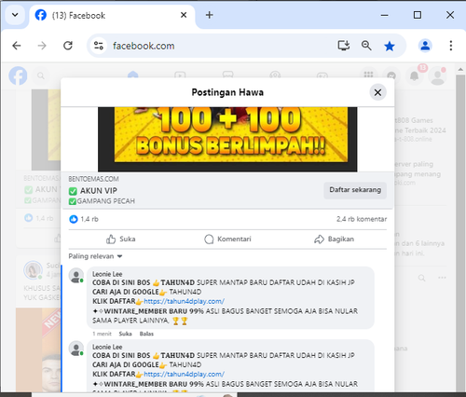Open 2,4 rb komentar count

(362, 219)
